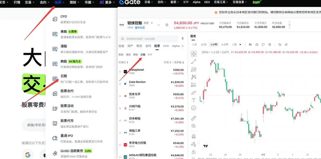321x159 pixels.
Task: Activate the chart zoom-in tool
Action: click(x=194, y=126)
